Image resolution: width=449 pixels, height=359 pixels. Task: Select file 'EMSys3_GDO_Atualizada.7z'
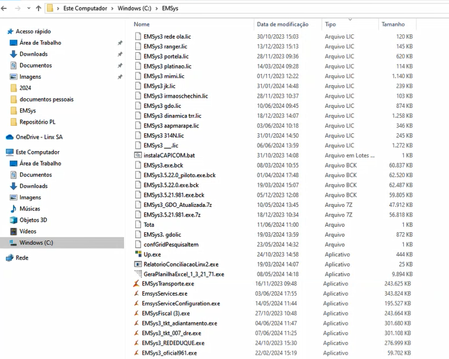point(177,205)
